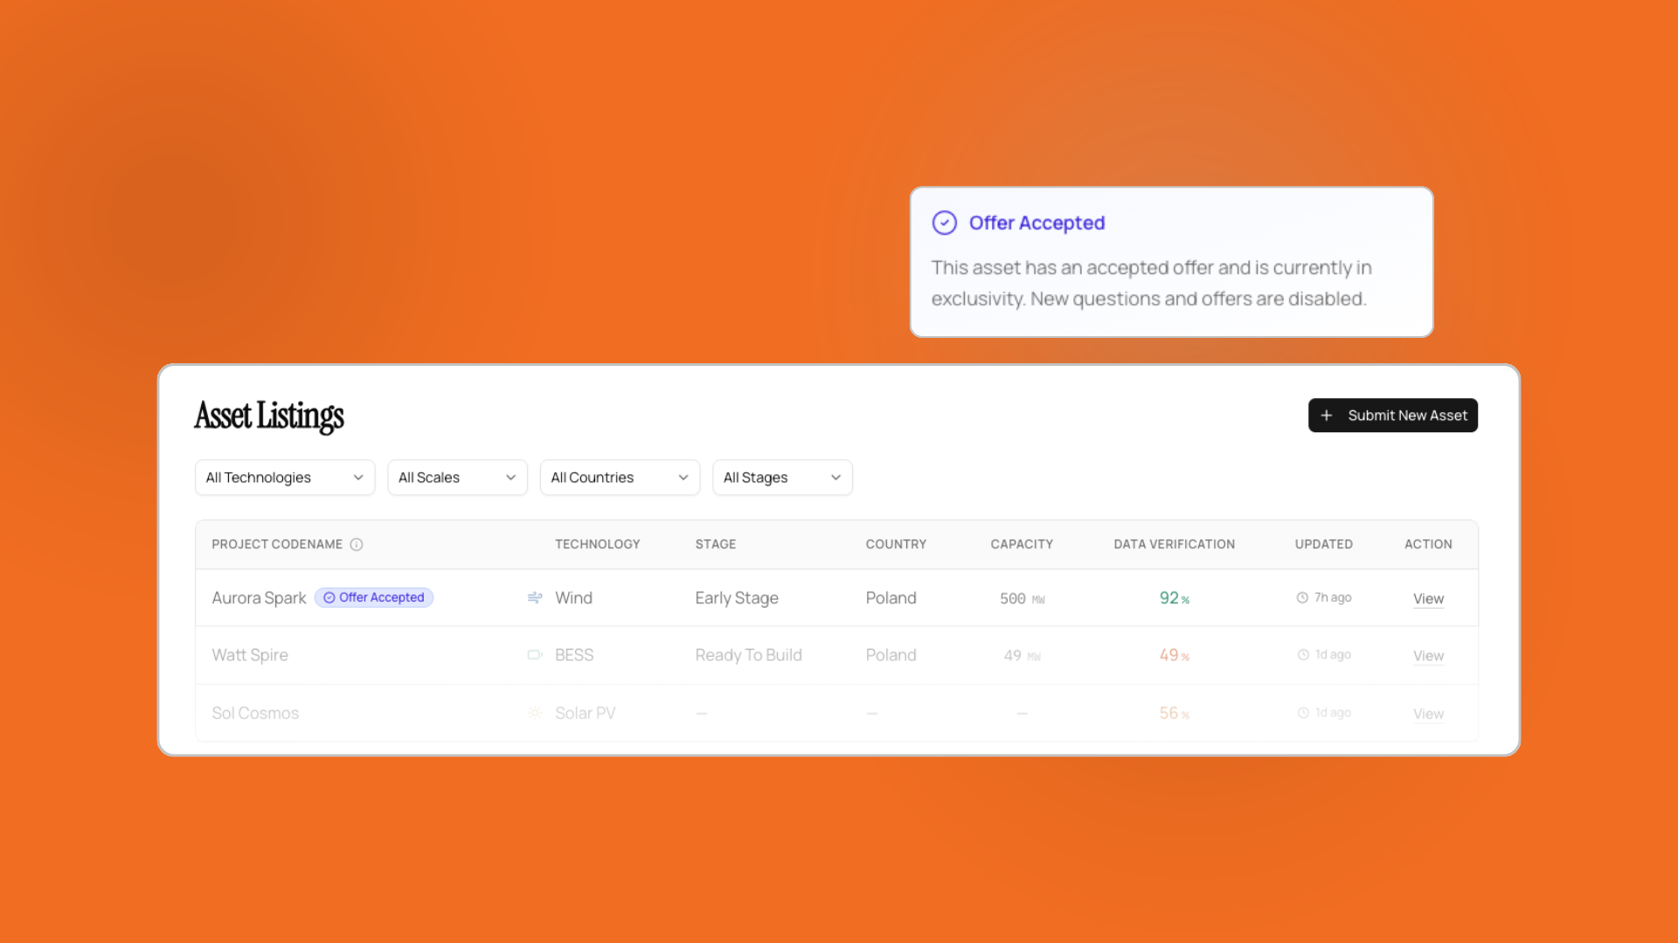Screen dimensions: 1678x943
Task: Open the All Stages dropdown
Action: pos(782,477)
